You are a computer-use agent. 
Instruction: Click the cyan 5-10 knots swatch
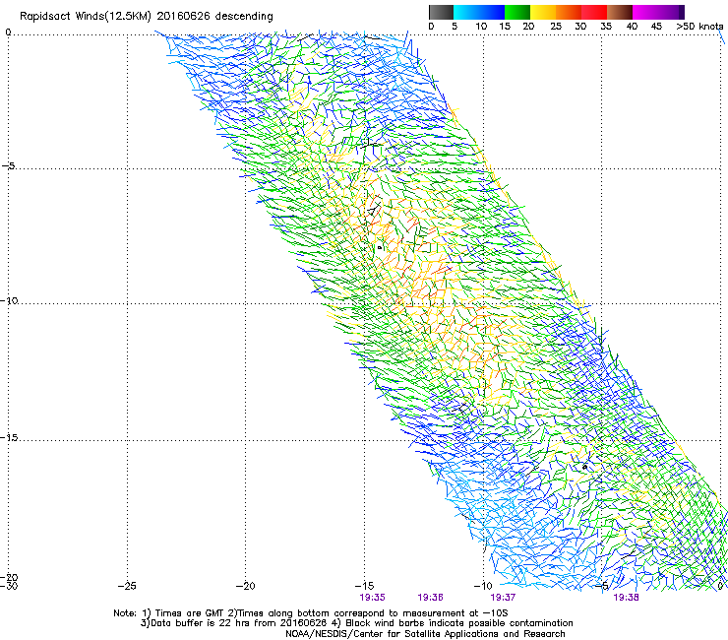coord(466,12)
